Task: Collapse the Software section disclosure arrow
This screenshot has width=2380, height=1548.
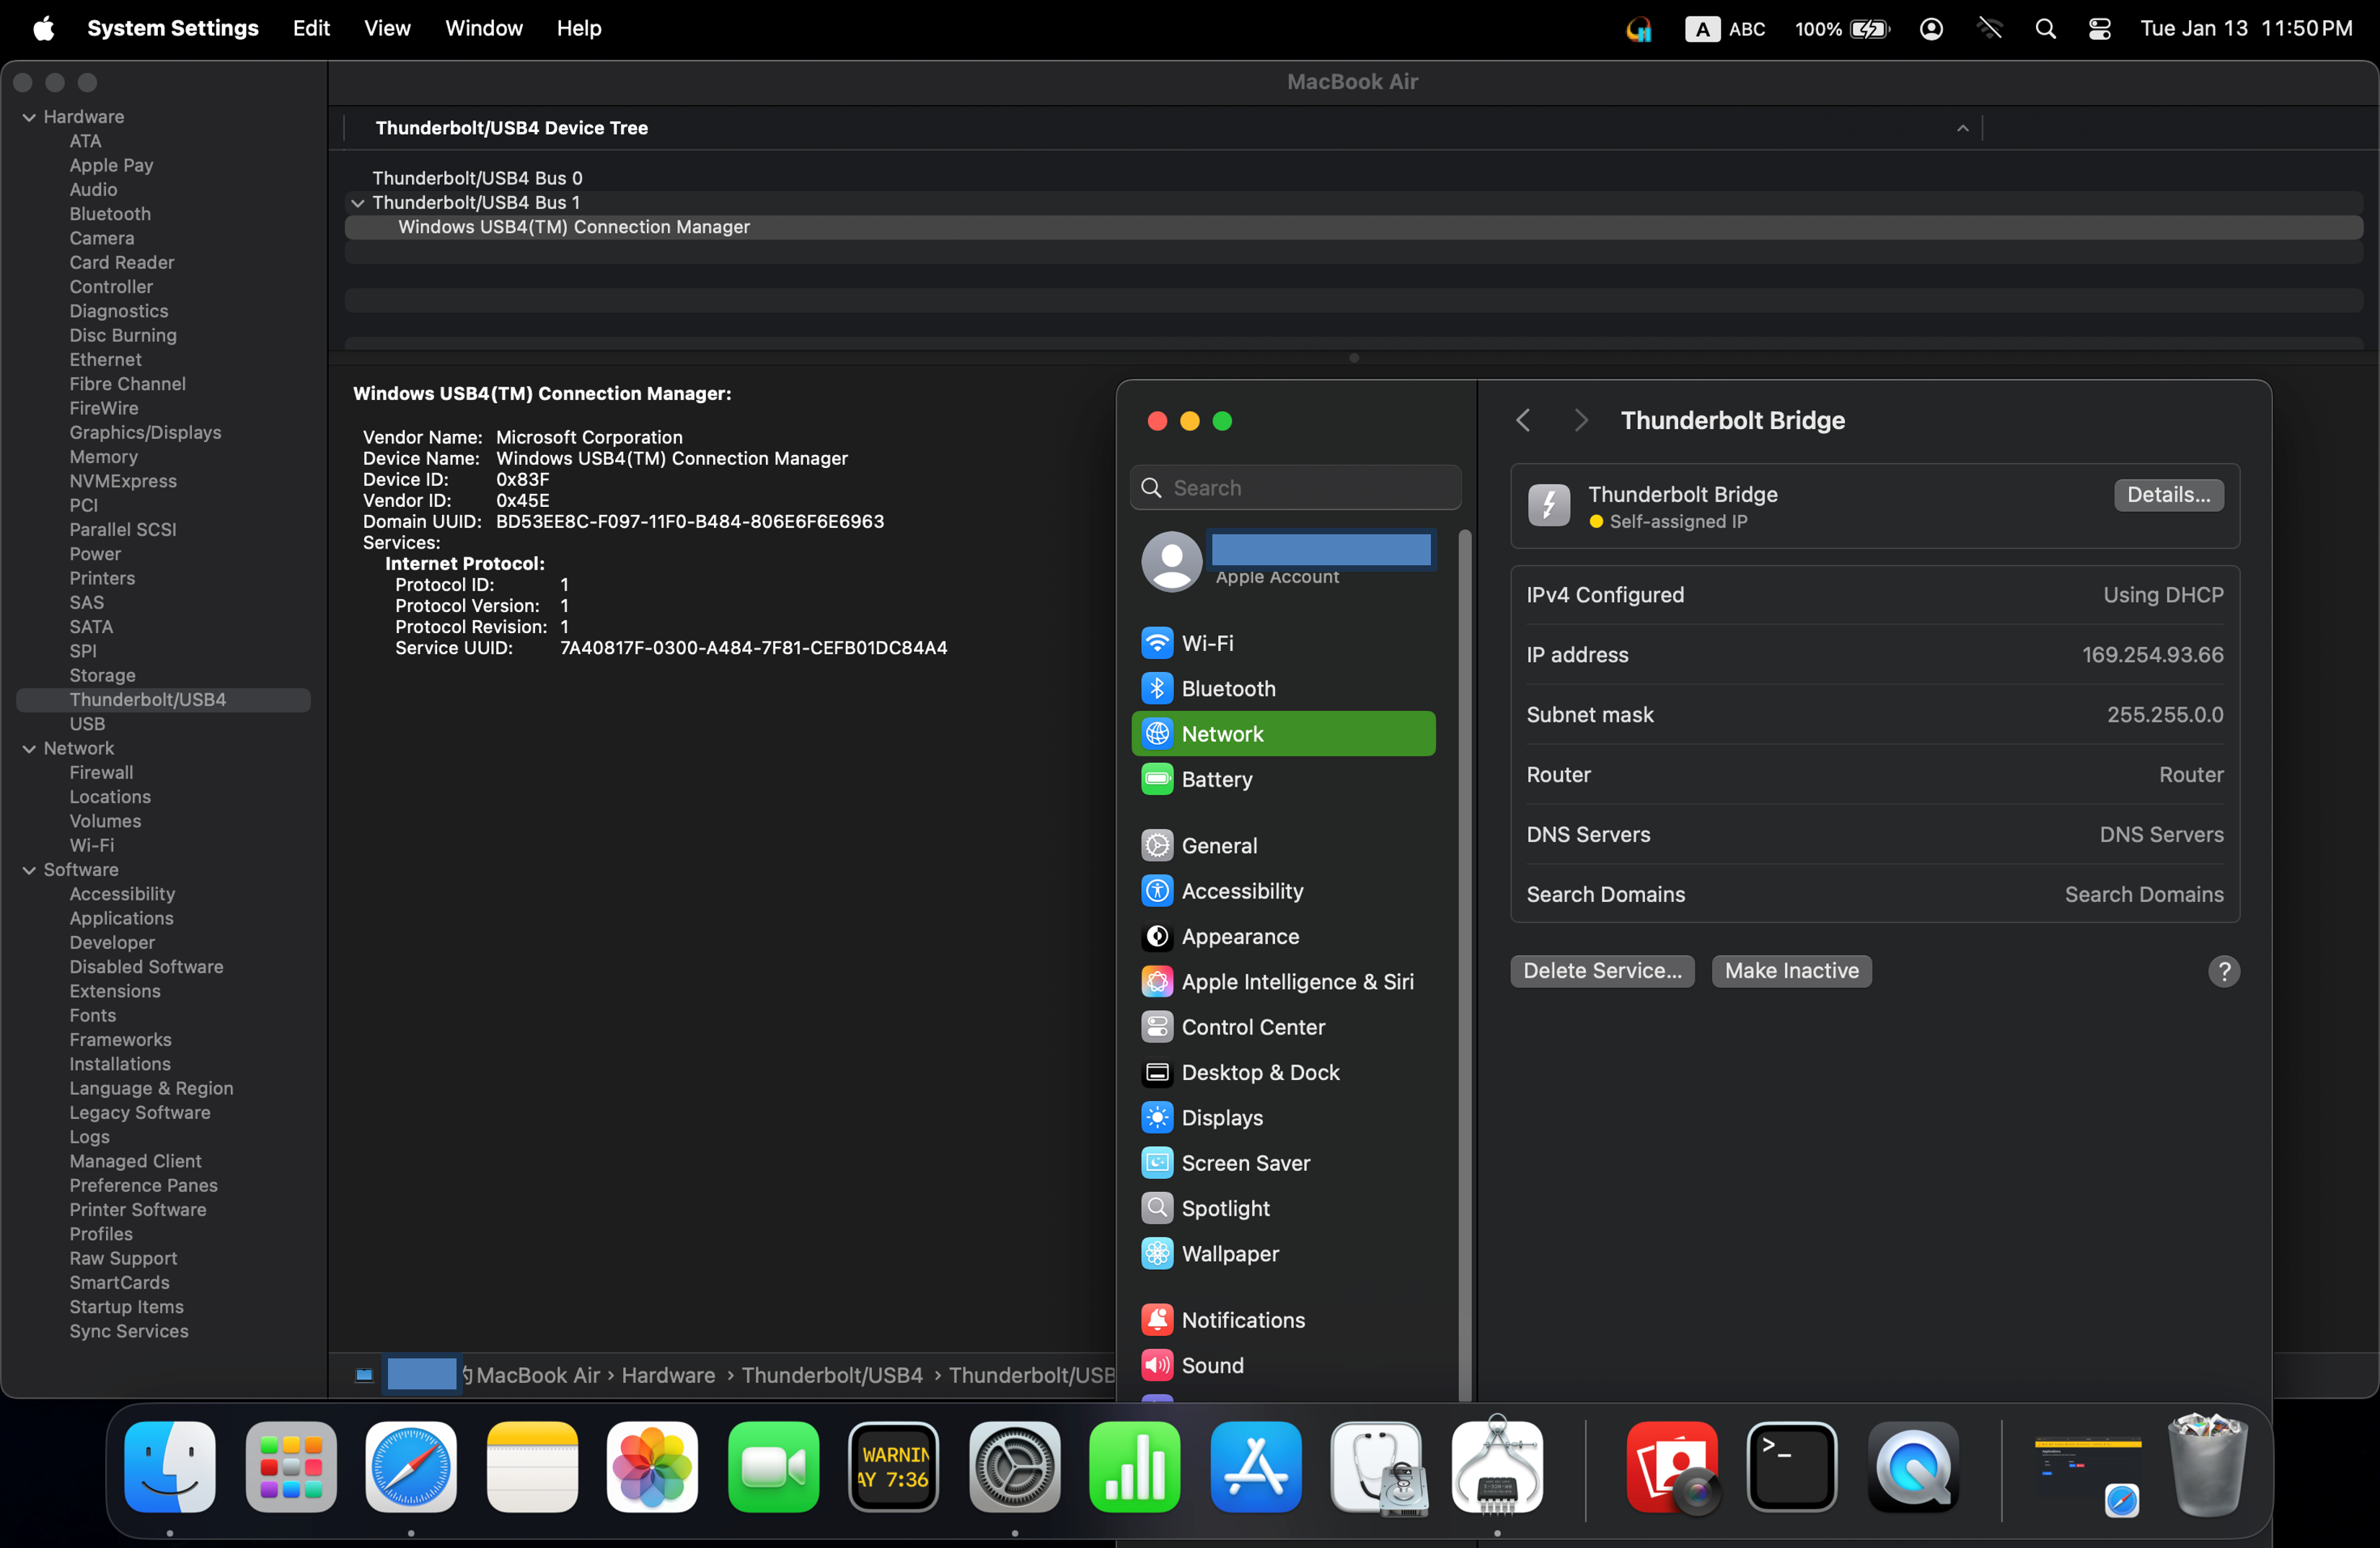Action: point(29,870)
